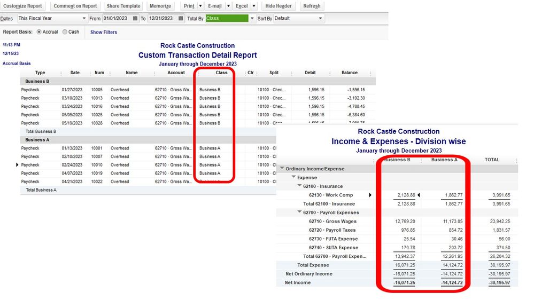
Task: Click the Hide Header button
Action: click(x=278, y=6)
